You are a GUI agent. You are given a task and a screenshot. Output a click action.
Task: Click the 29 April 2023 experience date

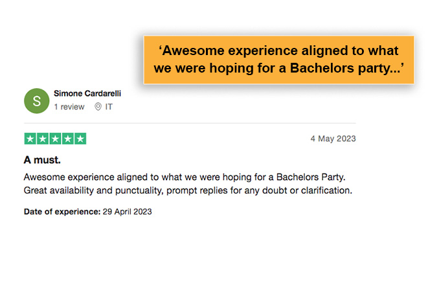[x=127, y=212]
